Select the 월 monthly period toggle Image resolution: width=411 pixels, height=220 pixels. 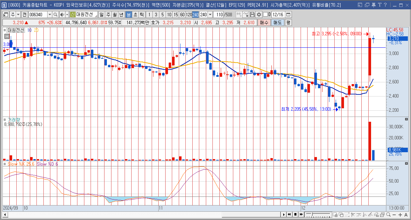click(115, 15)
